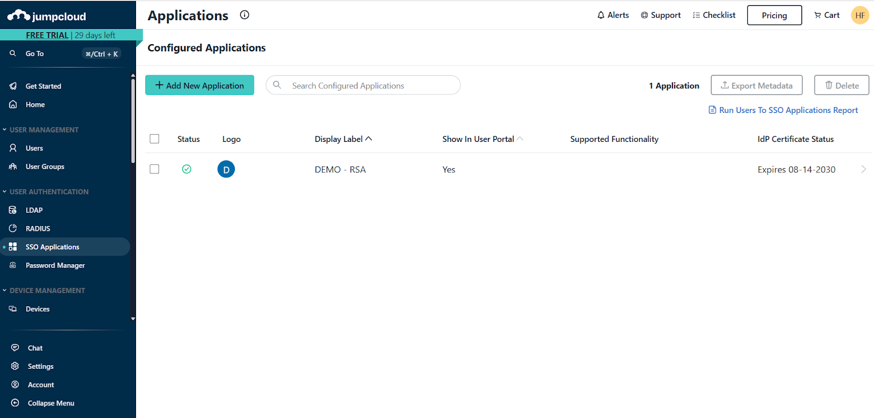The height and width of the screenshot is (418, 874).
Task: Click sidebar scroll up arrow
Action: [x=133, y=75]
